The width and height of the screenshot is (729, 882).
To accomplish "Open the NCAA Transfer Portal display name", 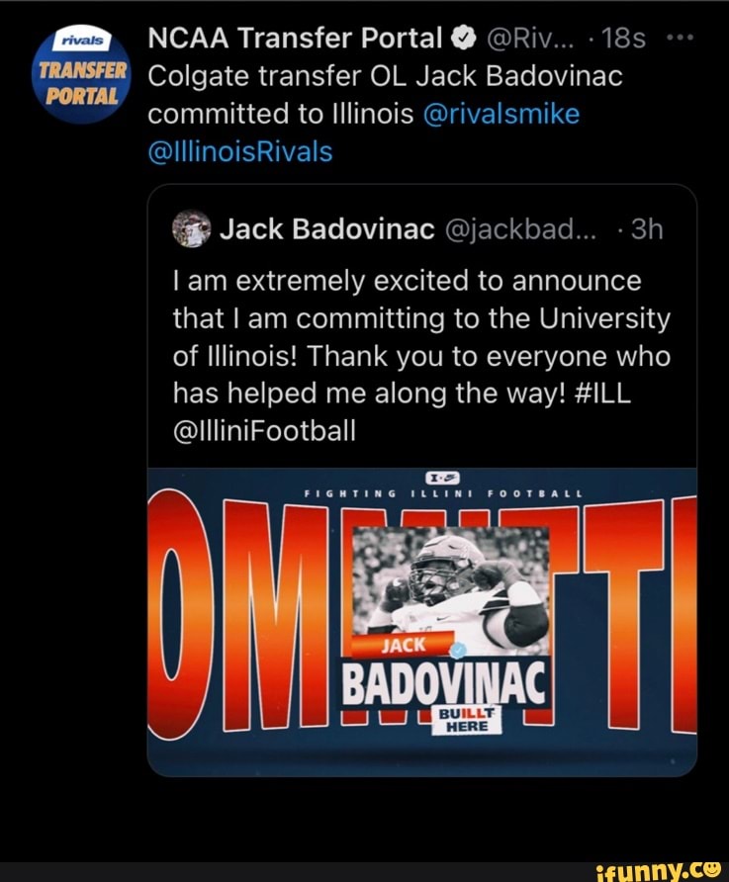I will click(295, 39).
